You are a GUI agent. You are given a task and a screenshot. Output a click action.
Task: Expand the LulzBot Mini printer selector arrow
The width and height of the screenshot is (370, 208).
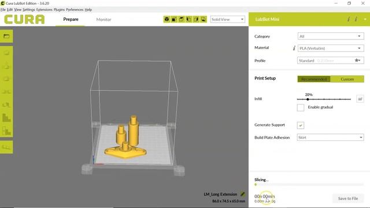(365, 19)
